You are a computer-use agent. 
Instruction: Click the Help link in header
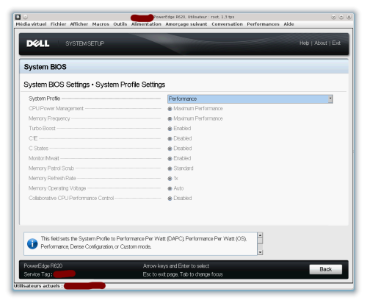tap(304, 43)
